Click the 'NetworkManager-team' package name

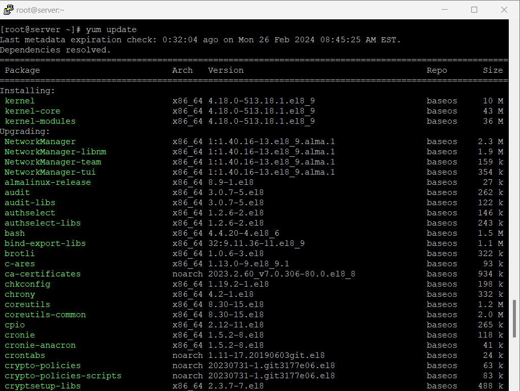[x=53, y=162]
